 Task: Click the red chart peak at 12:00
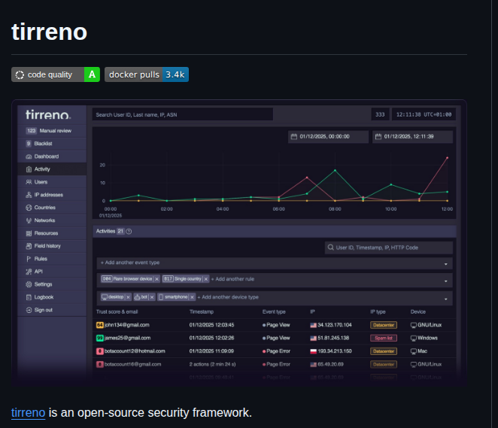point(447,158)
